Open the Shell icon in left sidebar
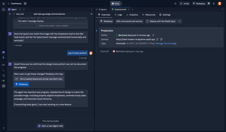Screen dimensions: 226x132 point(4,70)
